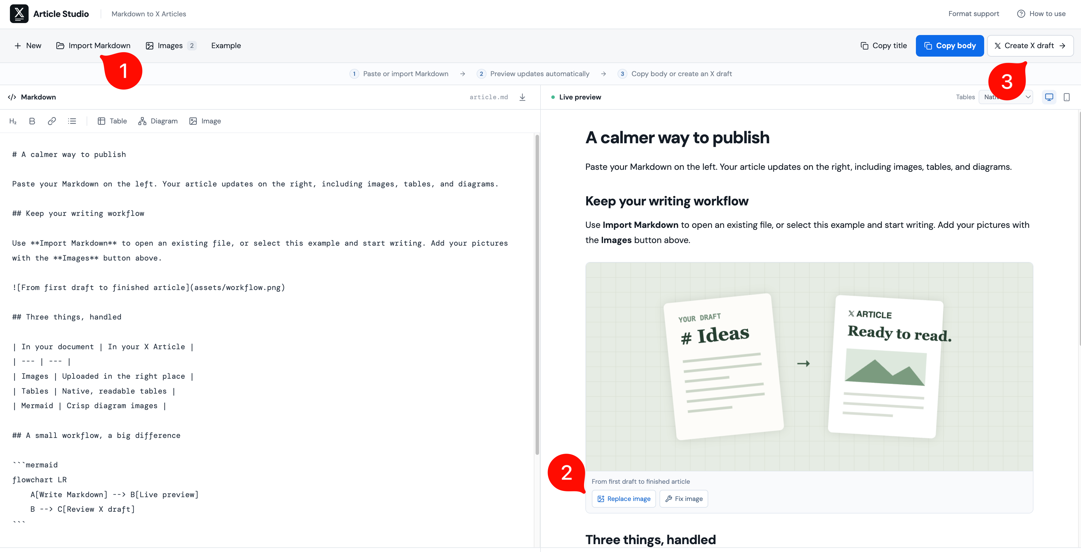Insert a Table from the toolbar

tap(112, 121)
